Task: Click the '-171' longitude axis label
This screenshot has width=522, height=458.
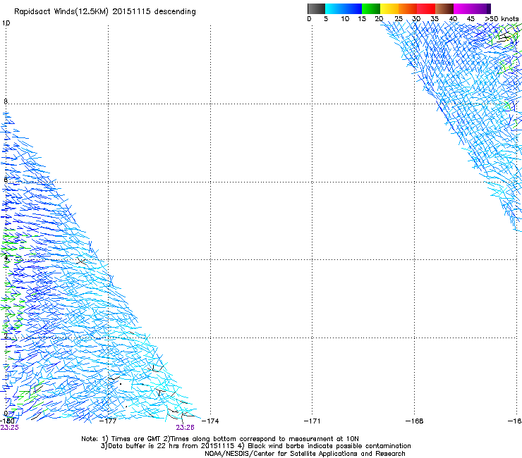Action: (312, 421)
